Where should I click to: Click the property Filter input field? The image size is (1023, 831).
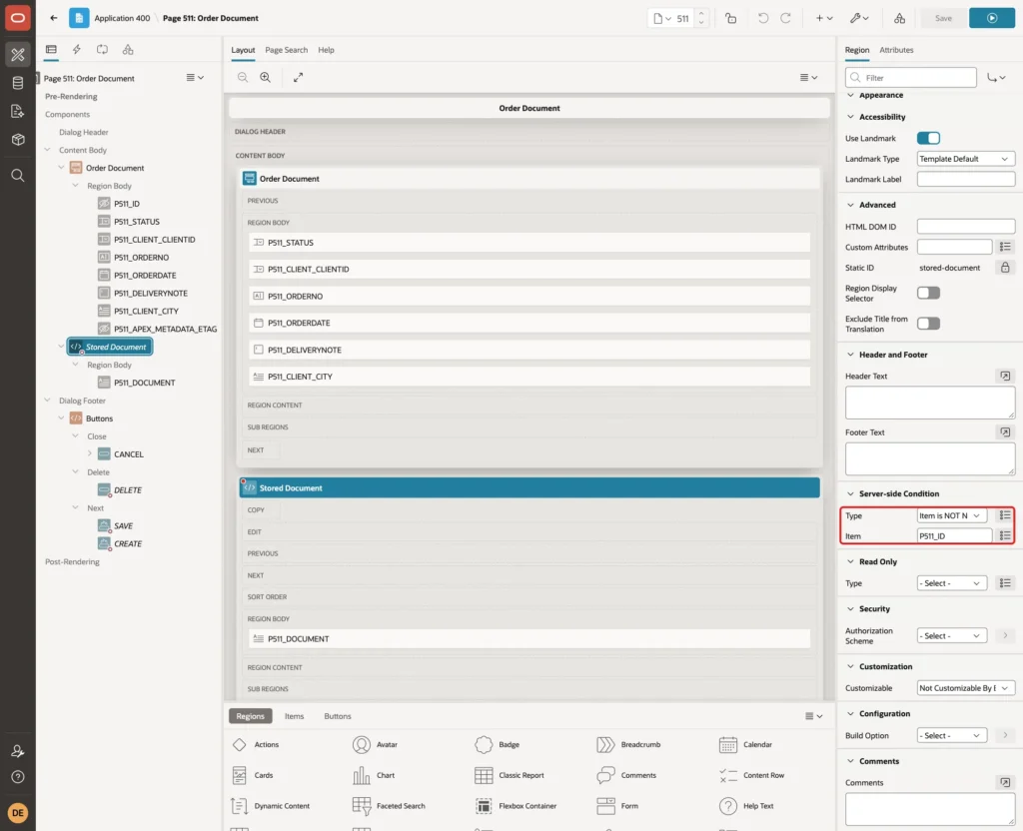coord(911,77)
